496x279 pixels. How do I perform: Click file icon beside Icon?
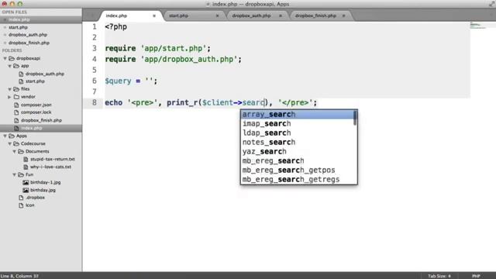point(21,205)
